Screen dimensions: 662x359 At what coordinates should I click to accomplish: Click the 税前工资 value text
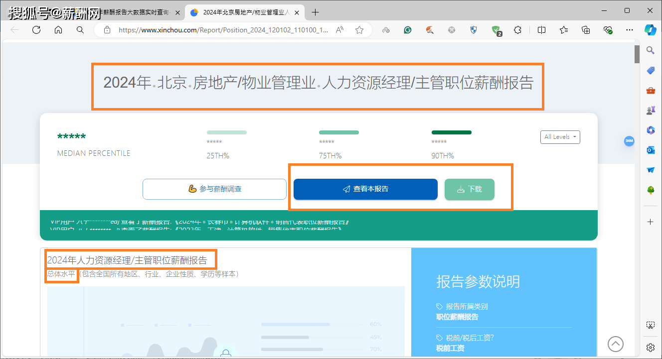coord(450,348)
